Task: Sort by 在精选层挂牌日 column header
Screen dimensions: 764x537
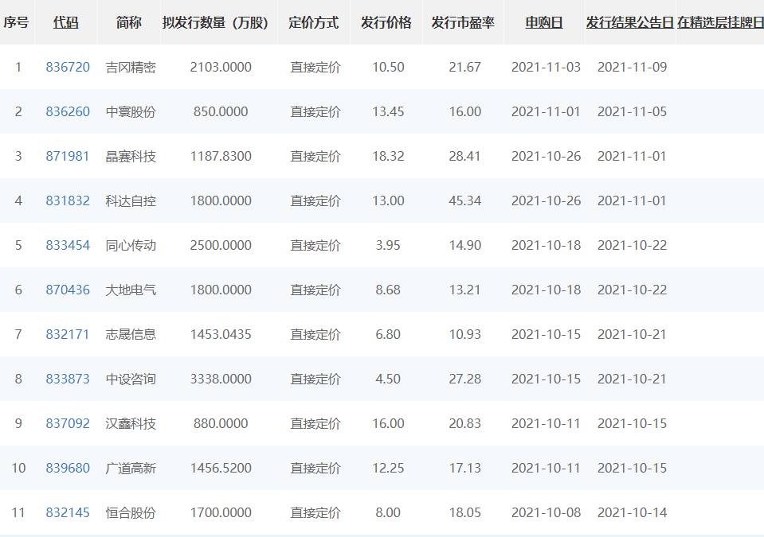Action: [x=721, y=23]
